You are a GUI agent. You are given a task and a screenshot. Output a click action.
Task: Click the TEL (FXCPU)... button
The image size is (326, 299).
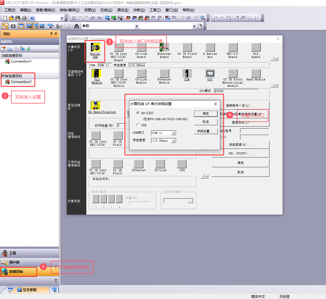[x=240, y=153]
